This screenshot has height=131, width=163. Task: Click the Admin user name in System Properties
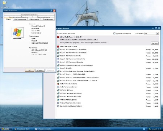click(x=33, y=39)
